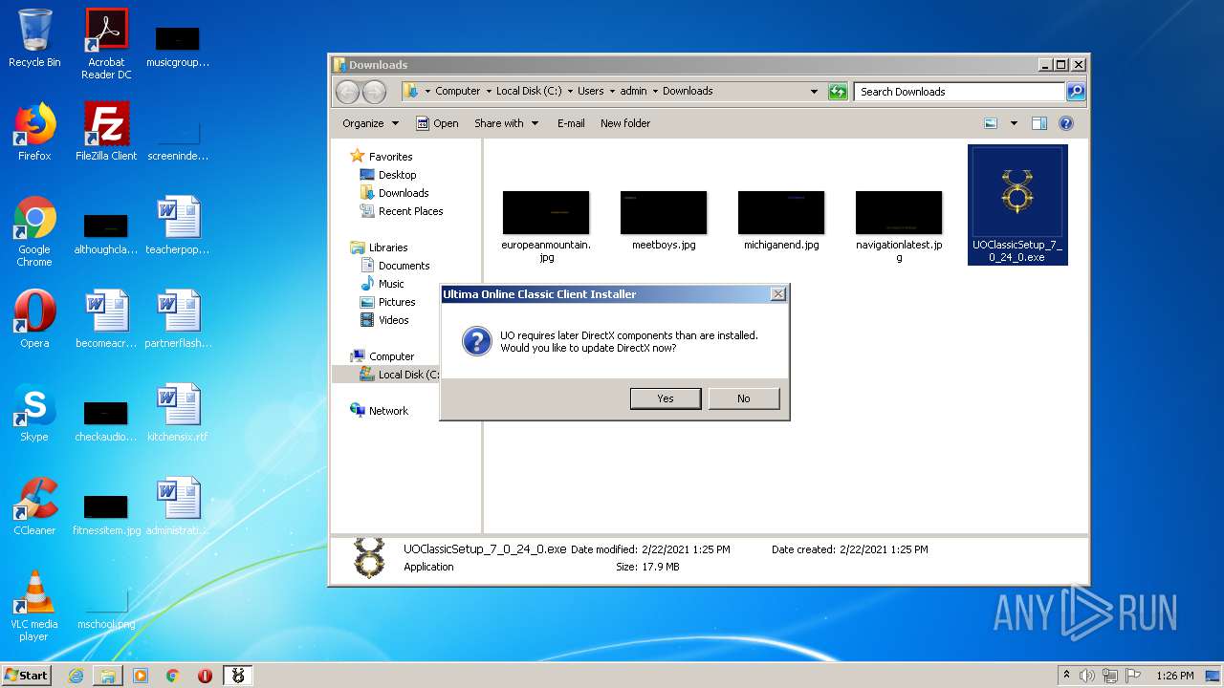The width and height of the screenshot is (1224, 688).
Task: Confirm the DirectX update with Yes
Action: (666, 398)
